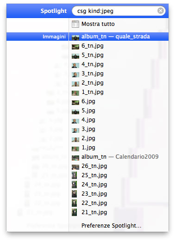Click the 26_tn.jpg thumbnail icon
Image resolution: width=175 pixels, height=241 pixels.
click(x=75, y=167)
